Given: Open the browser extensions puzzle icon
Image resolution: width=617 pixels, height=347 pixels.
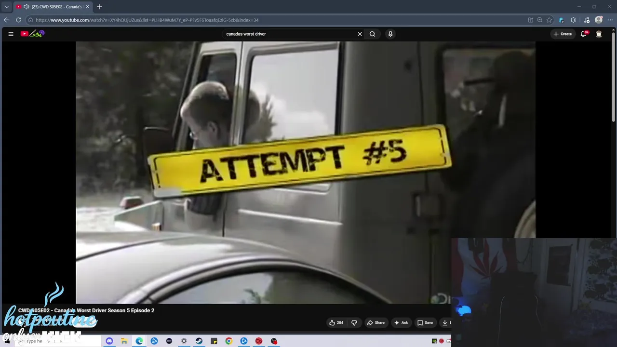Looking at the screenshot, I should [573, 20].
